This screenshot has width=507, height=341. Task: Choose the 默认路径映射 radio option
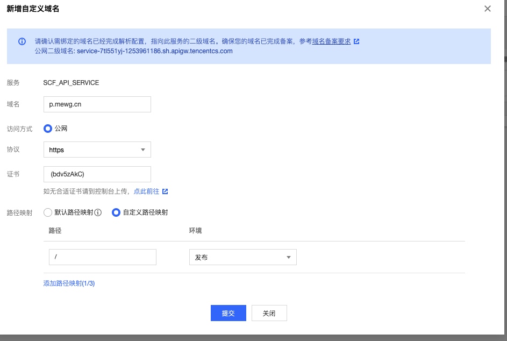click(x=48, y=212)
